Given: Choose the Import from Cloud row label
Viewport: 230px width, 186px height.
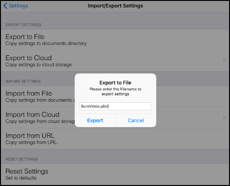Looking at the screenshot, I should (x=33, y=114).
